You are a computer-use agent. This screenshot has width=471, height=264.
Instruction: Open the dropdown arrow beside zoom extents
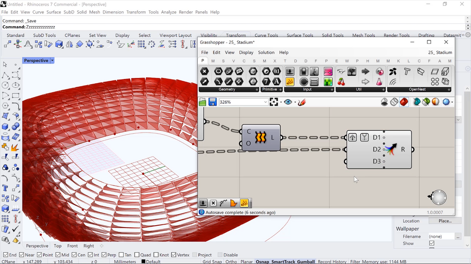point(281,102)
